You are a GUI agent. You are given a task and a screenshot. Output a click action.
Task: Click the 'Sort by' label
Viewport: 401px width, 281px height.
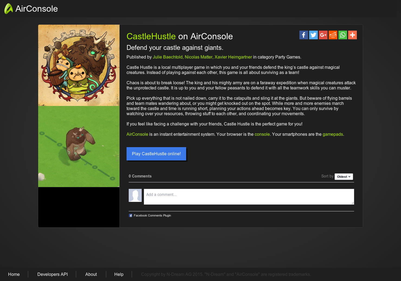[327, 176]
